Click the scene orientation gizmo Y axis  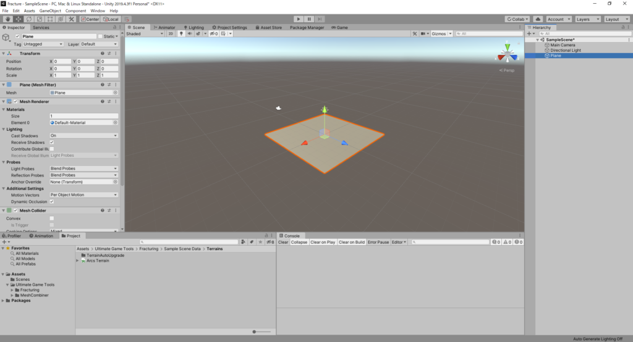pos(508,47)
